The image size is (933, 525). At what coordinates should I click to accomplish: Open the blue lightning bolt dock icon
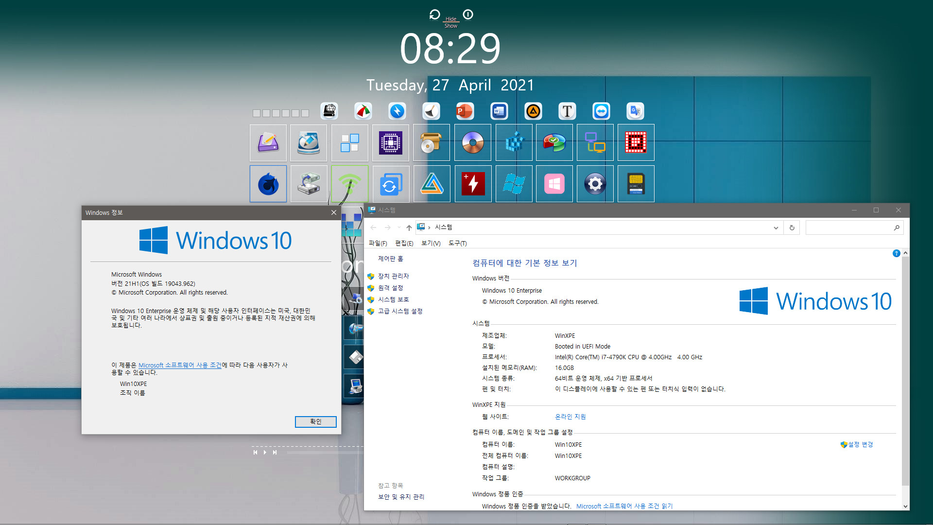coord(397,111)
